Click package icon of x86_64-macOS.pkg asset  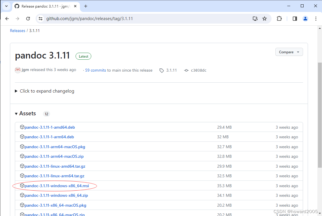point(22,205)
